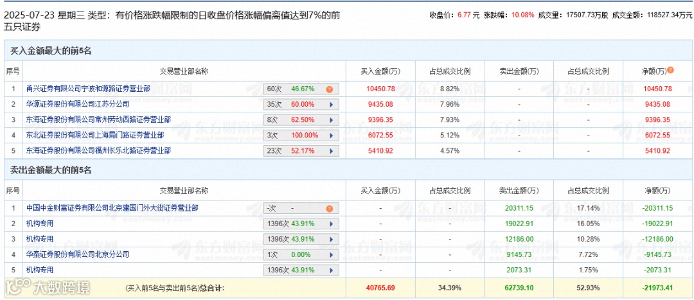The height and width of the screenshot is (300, 694).
Task: Open 机构专用 link in sell row 5
Action: [x=40, y=269]
